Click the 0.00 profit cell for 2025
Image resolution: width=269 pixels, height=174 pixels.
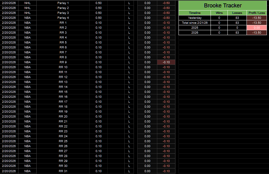pyautogui.click(x=257, y=28)
